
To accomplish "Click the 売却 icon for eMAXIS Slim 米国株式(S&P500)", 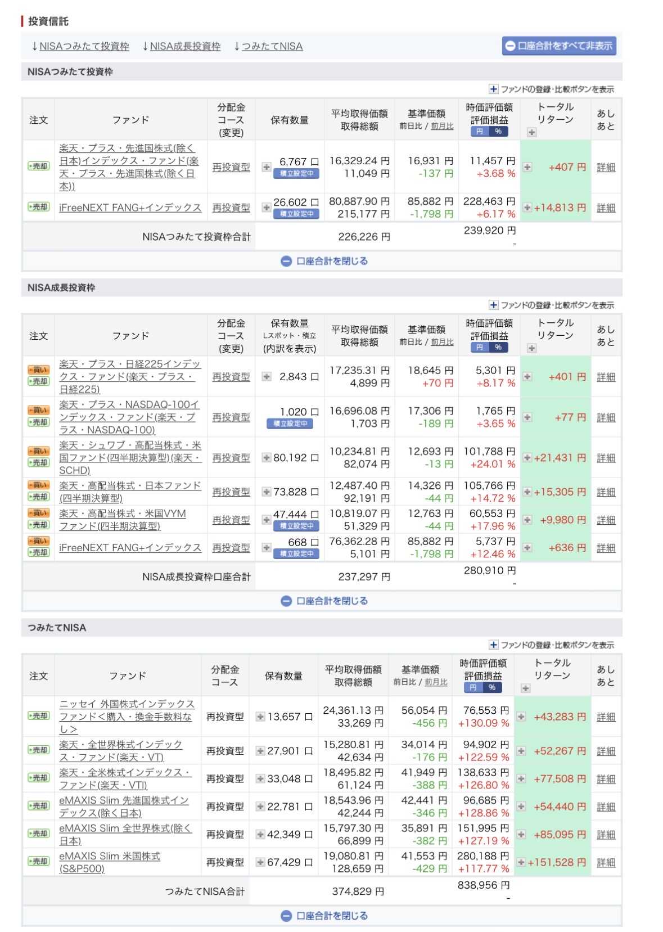I will click(x=39, y=861).
